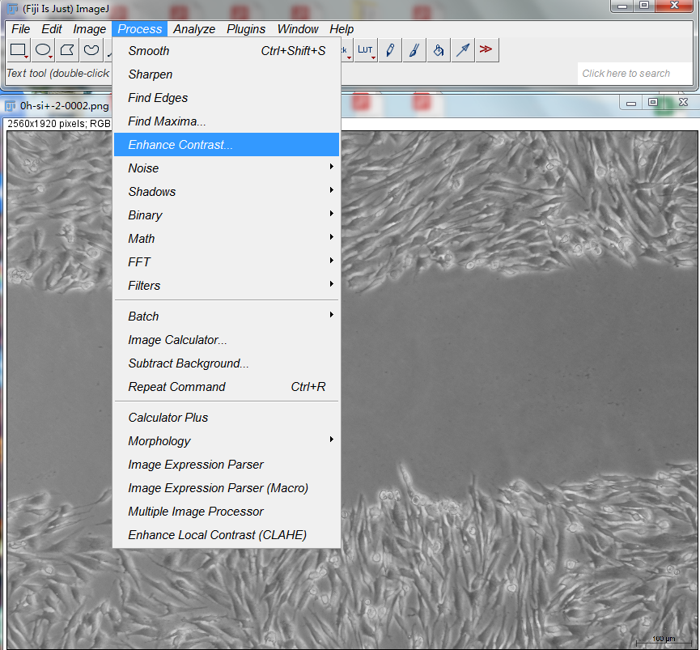Select the Pencil tool
The height and width of the screenshot is (650, 700).
[x=390, y=50]
